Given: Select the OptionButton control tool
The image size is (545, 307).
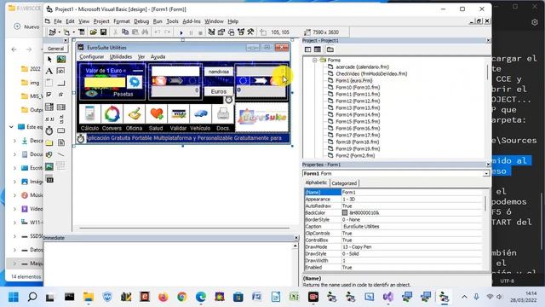Looking at the screenshot, I should [61, 95].
